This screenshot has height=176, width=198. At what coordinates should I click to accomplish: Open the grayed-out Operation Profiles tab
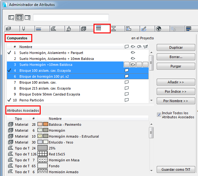tap(177, 29)
